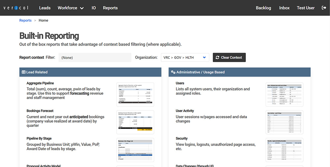Click the Reports breadcrumb link
This screenshot has height=167, width=330.
pos(25,20)
